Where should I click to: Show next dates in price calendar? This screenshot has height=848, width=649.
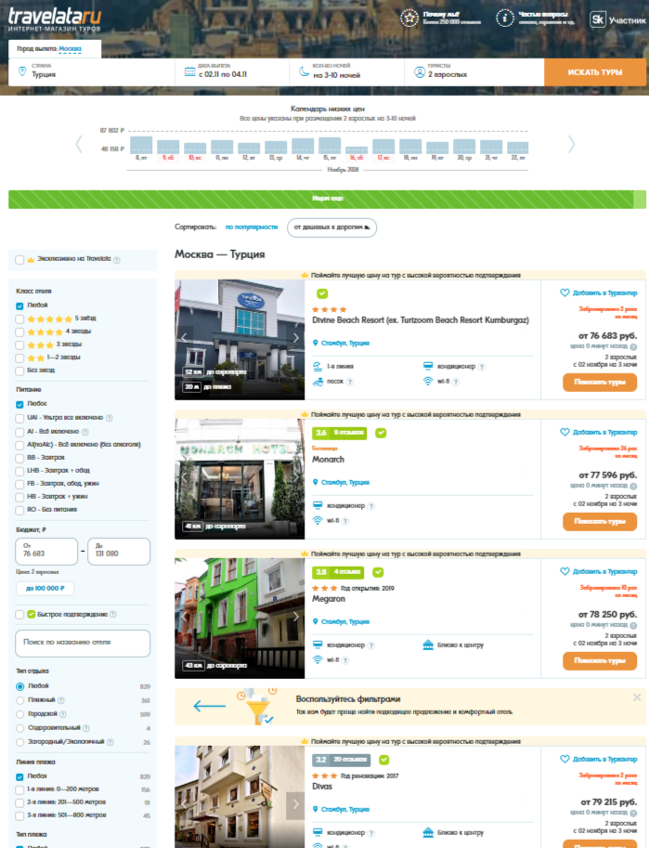click(571, 144)
